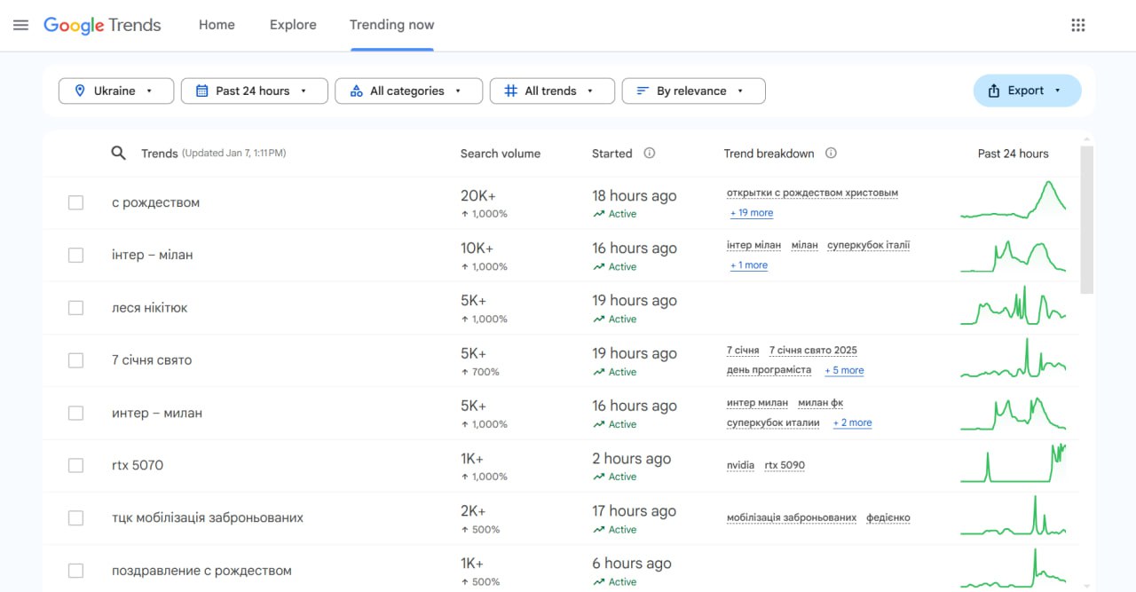Open the поздравление с рождеством trend
The width and height of the screenshot is (1136, 592).
(201, 571)
